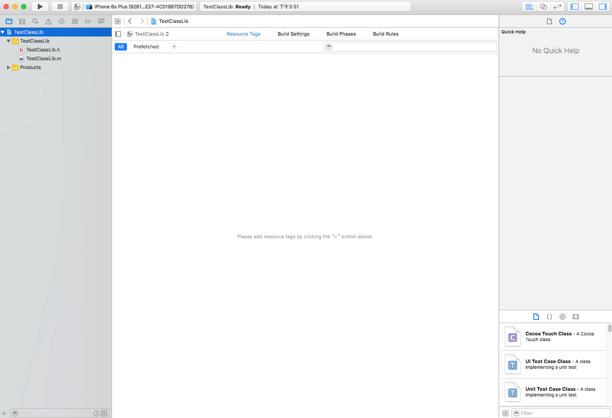This screenshot has height=418, width=612.
Task: Open the project navigator folder icon
Action: (x=9, y=21)
